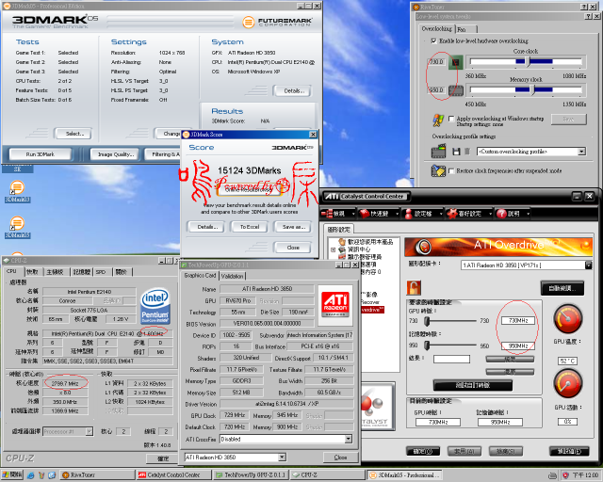
Task: Save the overclocking profile via floppy icon
Action: 456,152
